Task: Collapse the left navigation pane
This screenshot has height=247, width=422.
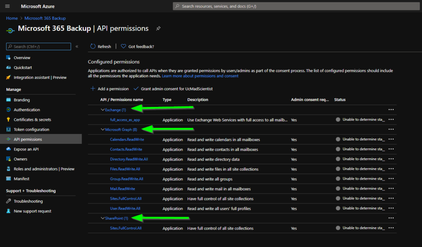Action: point(77,46)
